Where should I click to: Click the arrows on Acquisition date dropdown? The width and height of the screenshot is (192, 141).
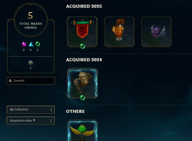51,121
